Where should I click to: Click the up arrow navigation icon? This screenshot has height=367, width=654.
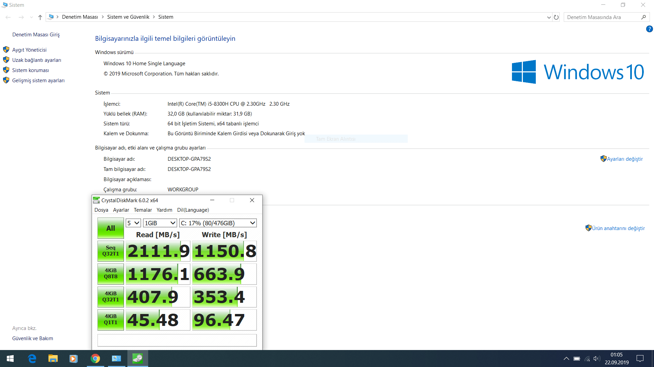point(40,17)
